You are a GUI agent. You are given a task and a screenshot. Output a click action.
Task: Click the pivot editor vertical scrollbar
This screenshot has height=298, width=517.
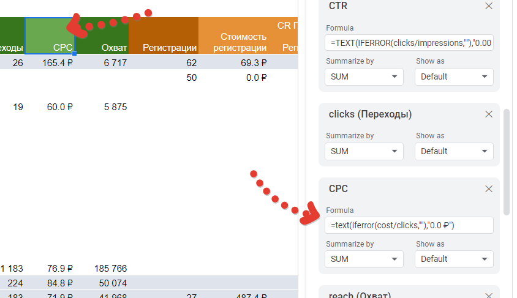506,162
